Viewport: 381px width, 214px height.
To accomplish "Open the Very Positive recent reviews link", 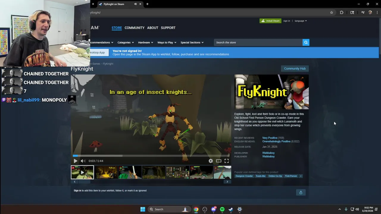I will point(270,138).
